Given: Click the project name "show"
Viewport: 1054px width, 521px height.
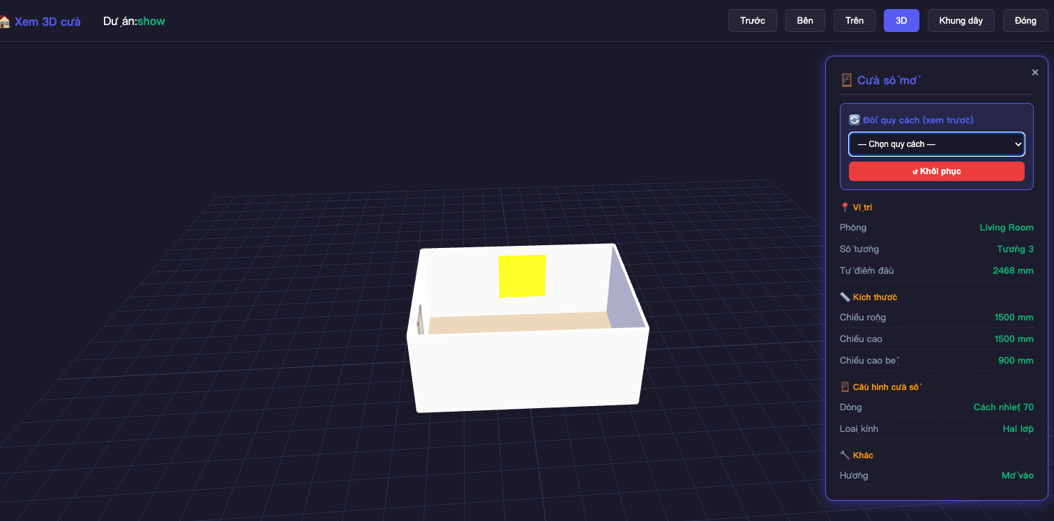Looking at the screenshot, I should tap(151, 22).
